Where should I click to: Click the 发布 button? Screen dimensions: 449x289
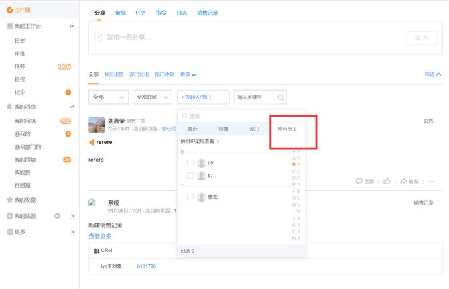[x=422, y=38]
